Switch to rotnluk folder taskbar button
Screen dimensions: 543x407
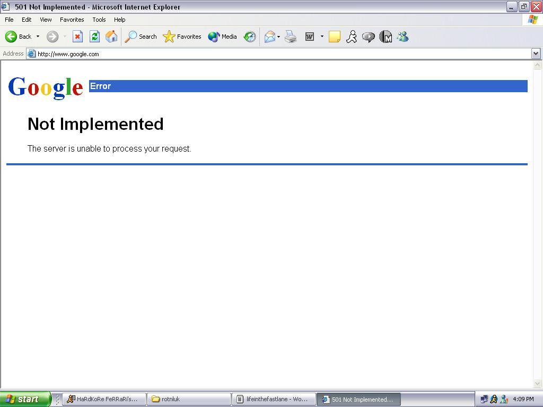[189, 399]
